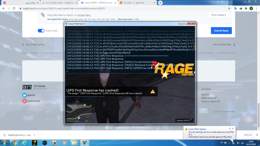Image resolution: width=260 pixels, height=146 pixels.
Task: Open the Forums breadcrumb link
Action: 35,53
